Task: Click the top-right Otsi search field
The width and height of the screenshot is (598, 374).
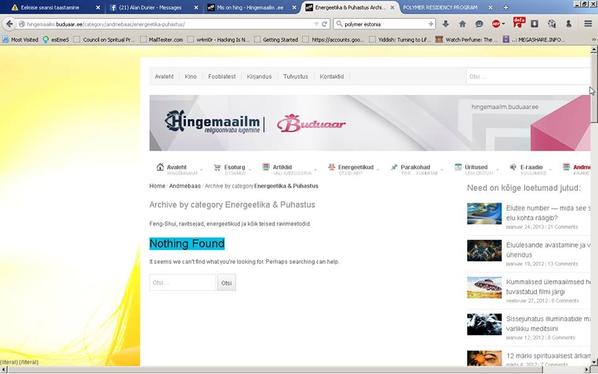Action: pyautogui.click(x=528, y=76)
